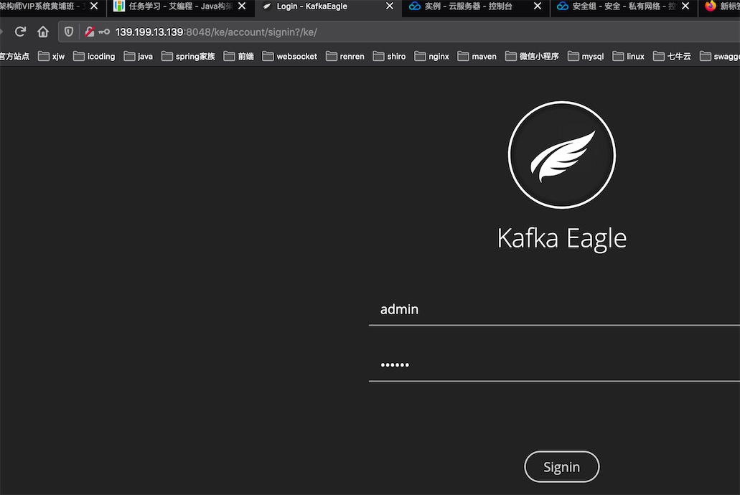Open the websocket bookmark folder

[x=289, y=56]
